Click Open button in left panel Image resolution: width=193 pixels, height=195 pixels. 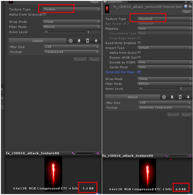tap(95, 2)
